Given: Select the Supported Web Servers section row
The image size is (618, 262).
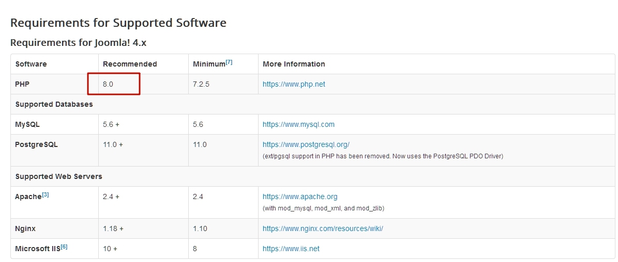Looking at the screenshot, I should pos(59,176).
